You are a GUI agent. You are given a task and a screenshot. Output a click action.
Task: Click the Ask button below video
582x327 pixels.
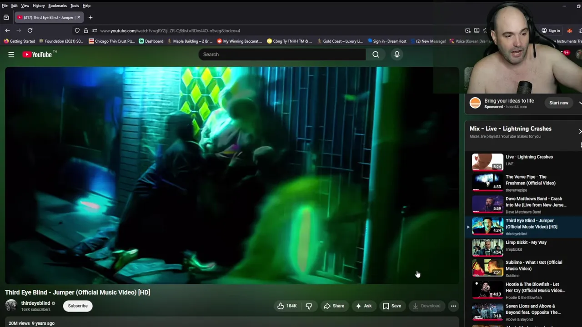364,306
